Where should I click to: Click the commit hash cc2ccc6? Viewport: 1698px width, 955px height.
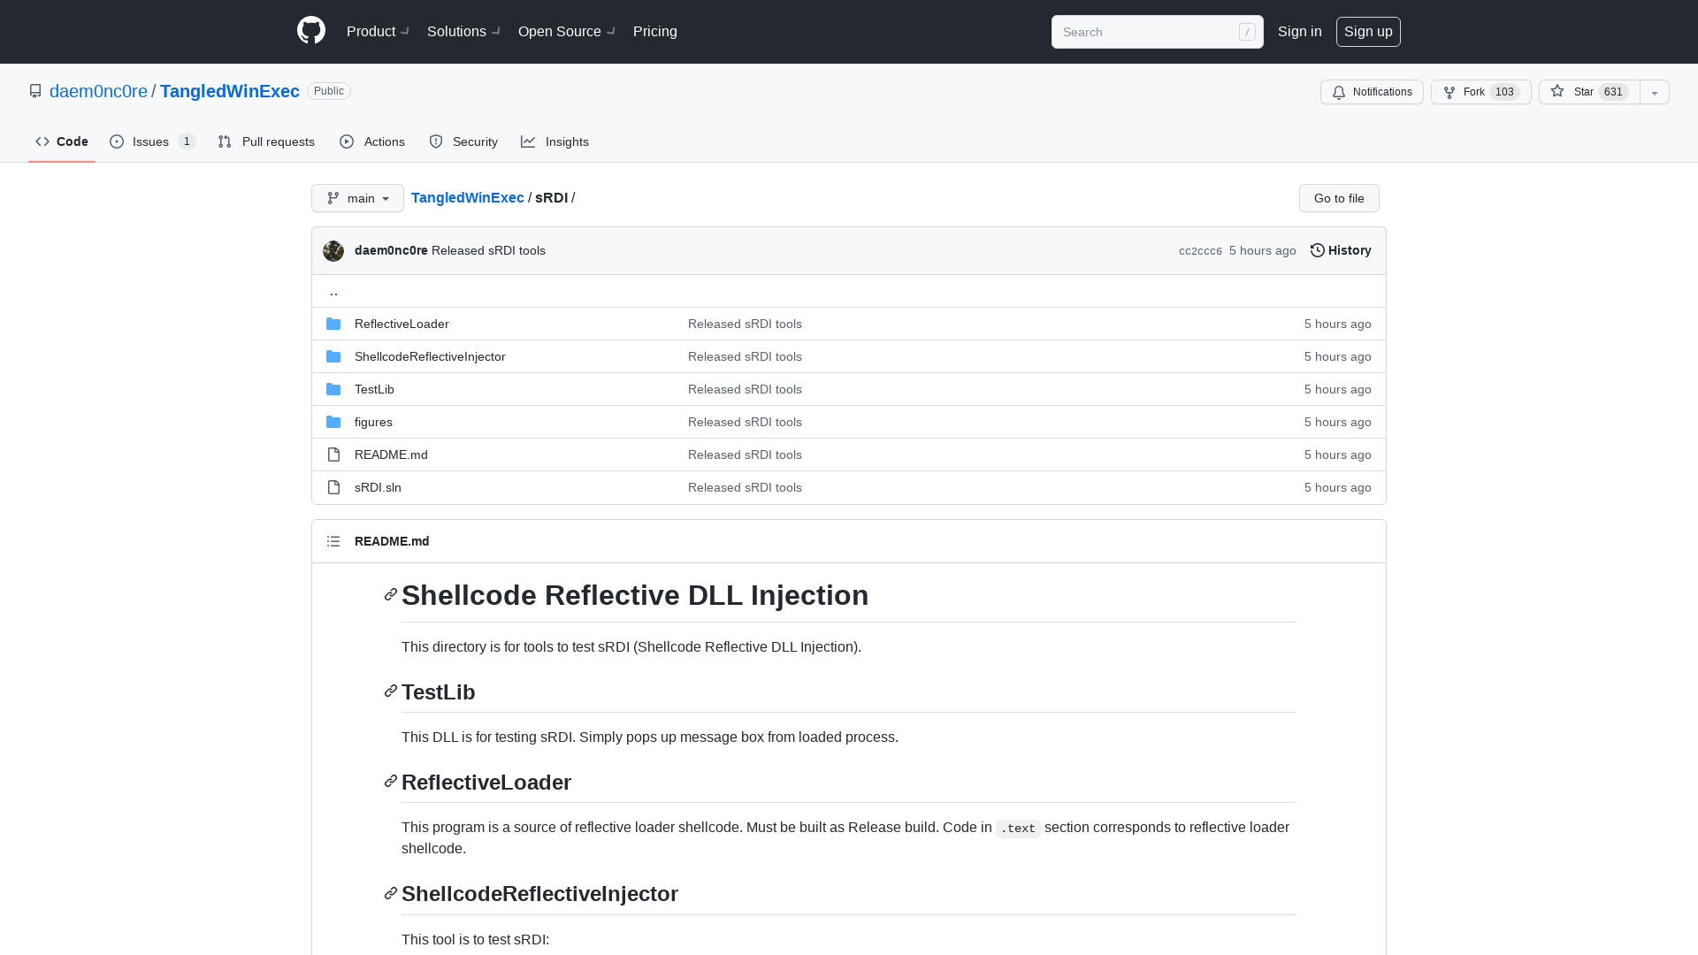1200,251
